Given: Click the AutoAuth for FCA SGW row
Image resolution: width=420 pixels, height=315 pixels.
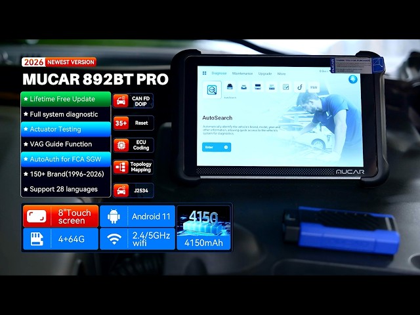Looking at the screenshot, I should coord(66,159).
